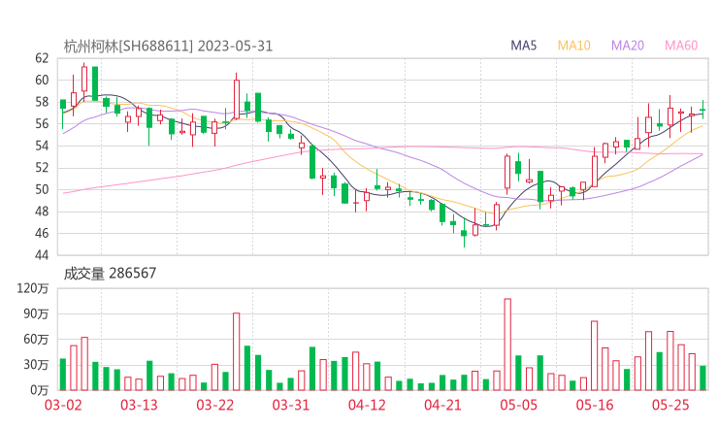Viewport: 718px width, 427px height.
Task: Click the 56 price axis label
Action: coord(42,123)
